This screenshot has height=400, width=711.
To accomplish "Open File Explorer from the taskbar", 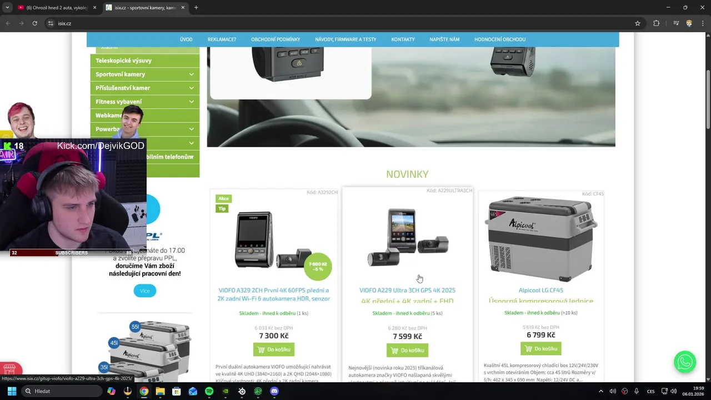I will tap(160, 391).
